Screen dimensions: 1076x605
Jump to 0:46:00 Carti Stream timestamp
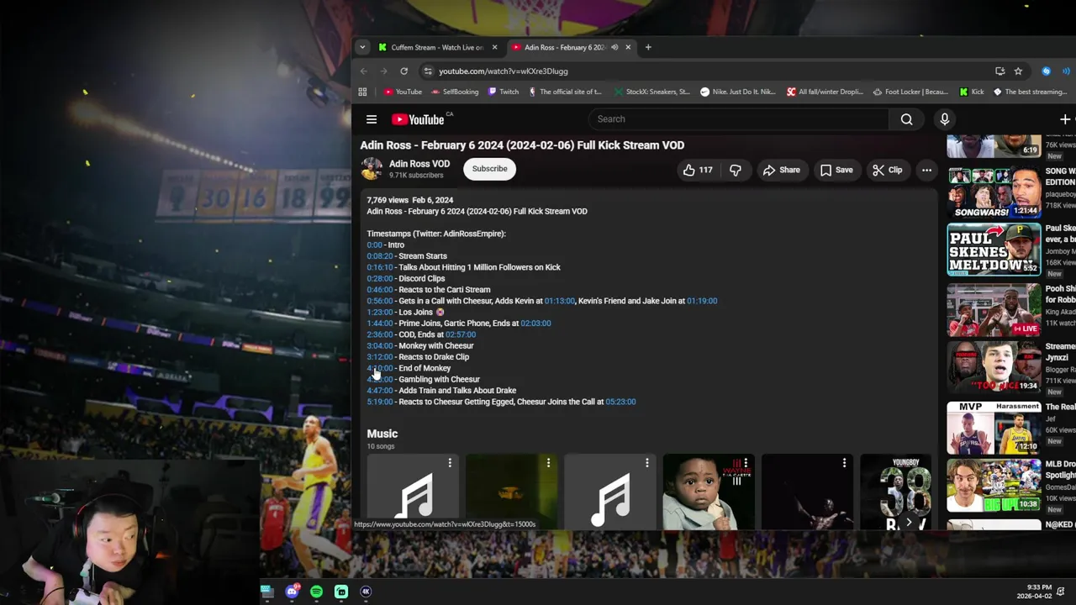[x=380, y=290]
